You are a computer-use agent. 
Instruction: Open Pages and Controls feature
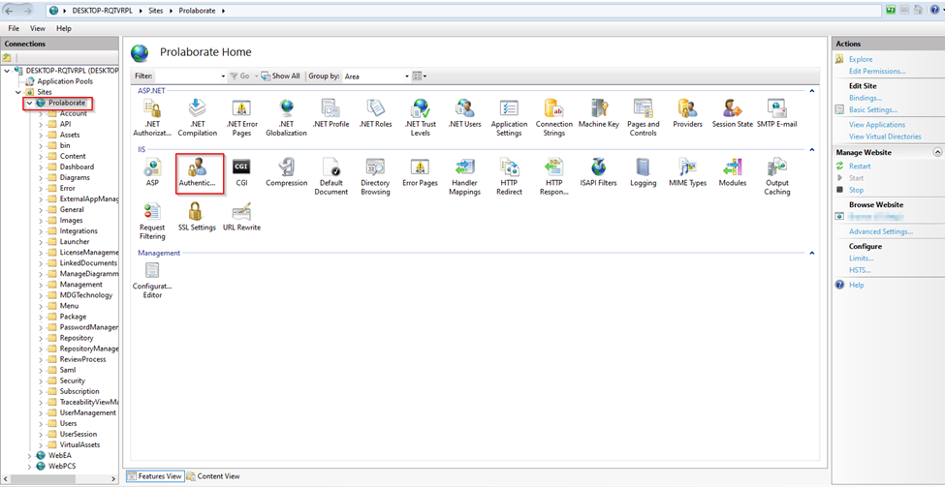pos(643,117)
